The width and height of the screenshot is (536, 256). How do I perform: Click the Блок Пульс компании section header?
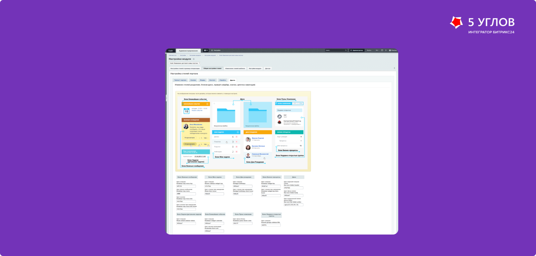coord(243,214)
